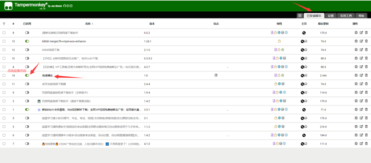Sort by 站点 column header
This screenshot has height=163, width=371.
(216, 24)
